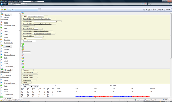Click the browser Print icon
The height and width of the screenshot is (102, 172).
coord(153,10)
